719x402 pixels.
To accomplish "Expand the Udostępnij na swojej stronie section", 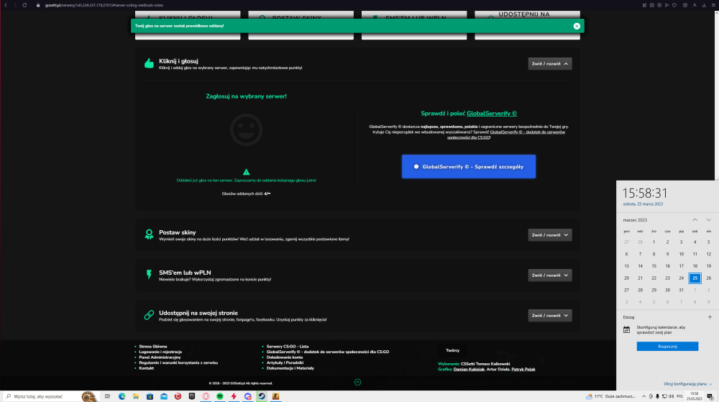I will click(550, 316).
